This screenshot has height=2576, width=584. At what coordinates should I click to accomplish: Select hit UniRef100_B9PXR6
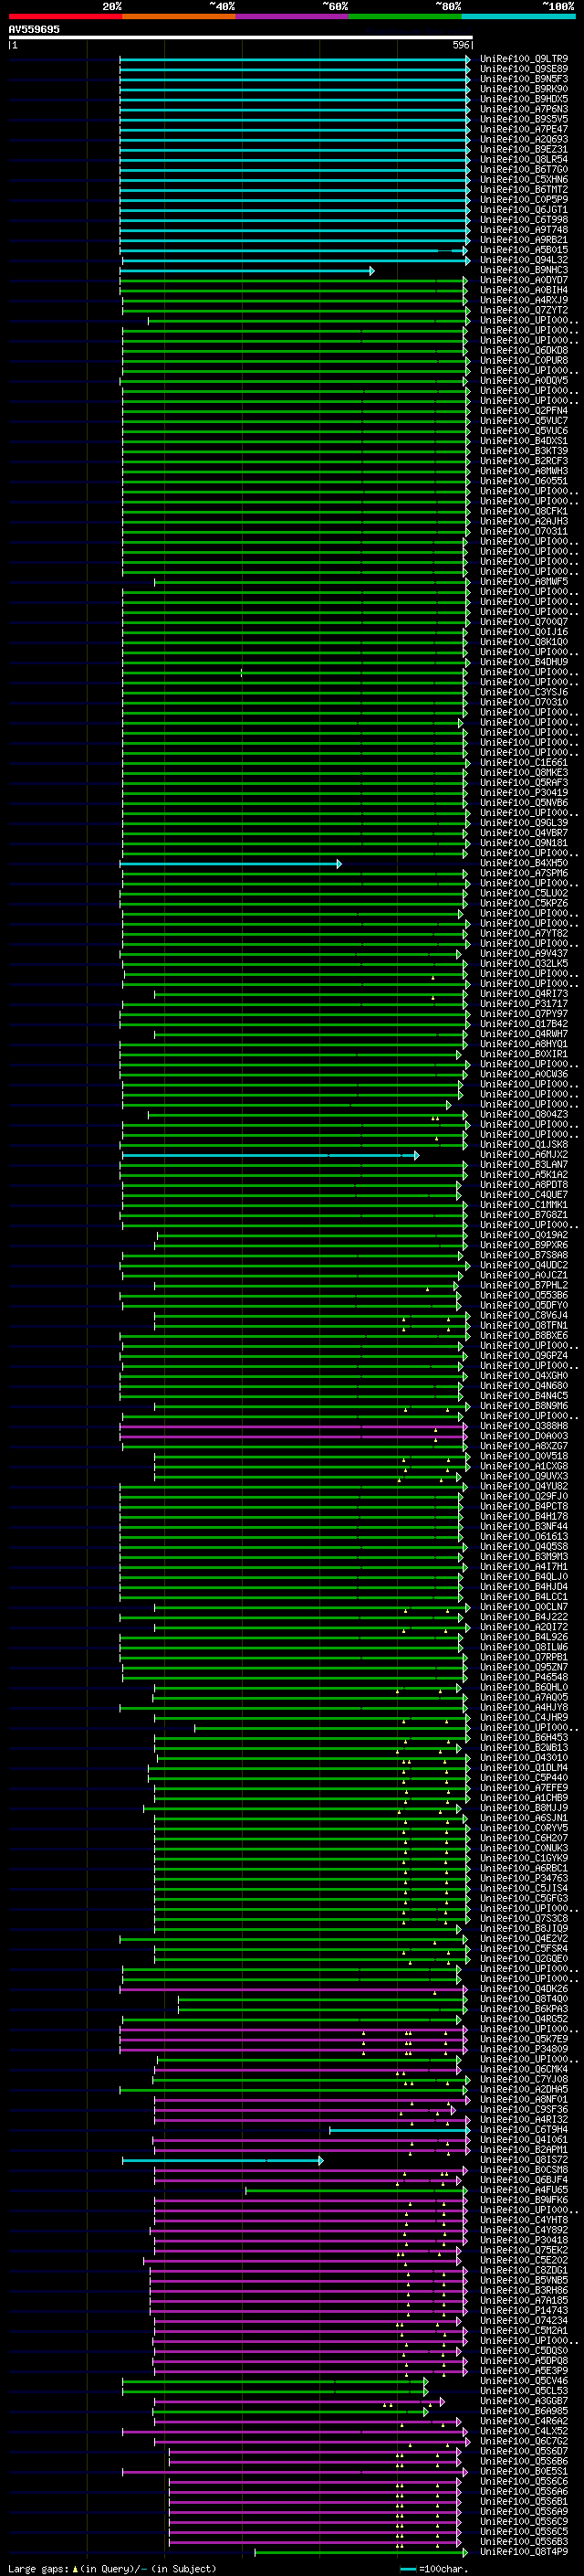523,1245
